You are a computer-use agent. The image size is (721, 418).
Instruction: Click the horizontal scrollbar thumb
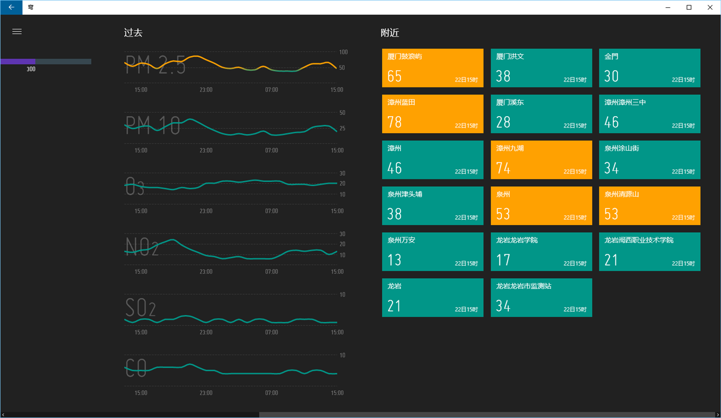click(x=487, y=415)
